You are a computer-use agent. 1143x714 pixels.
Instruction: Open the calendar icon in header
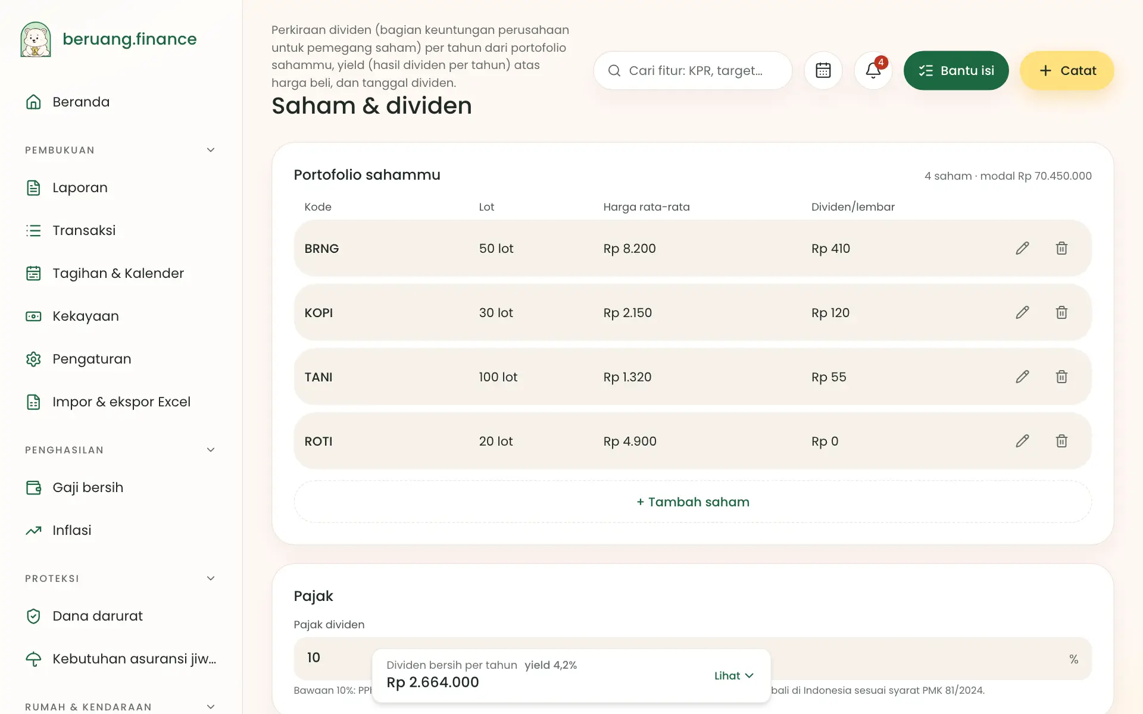(x=823, y=70)
